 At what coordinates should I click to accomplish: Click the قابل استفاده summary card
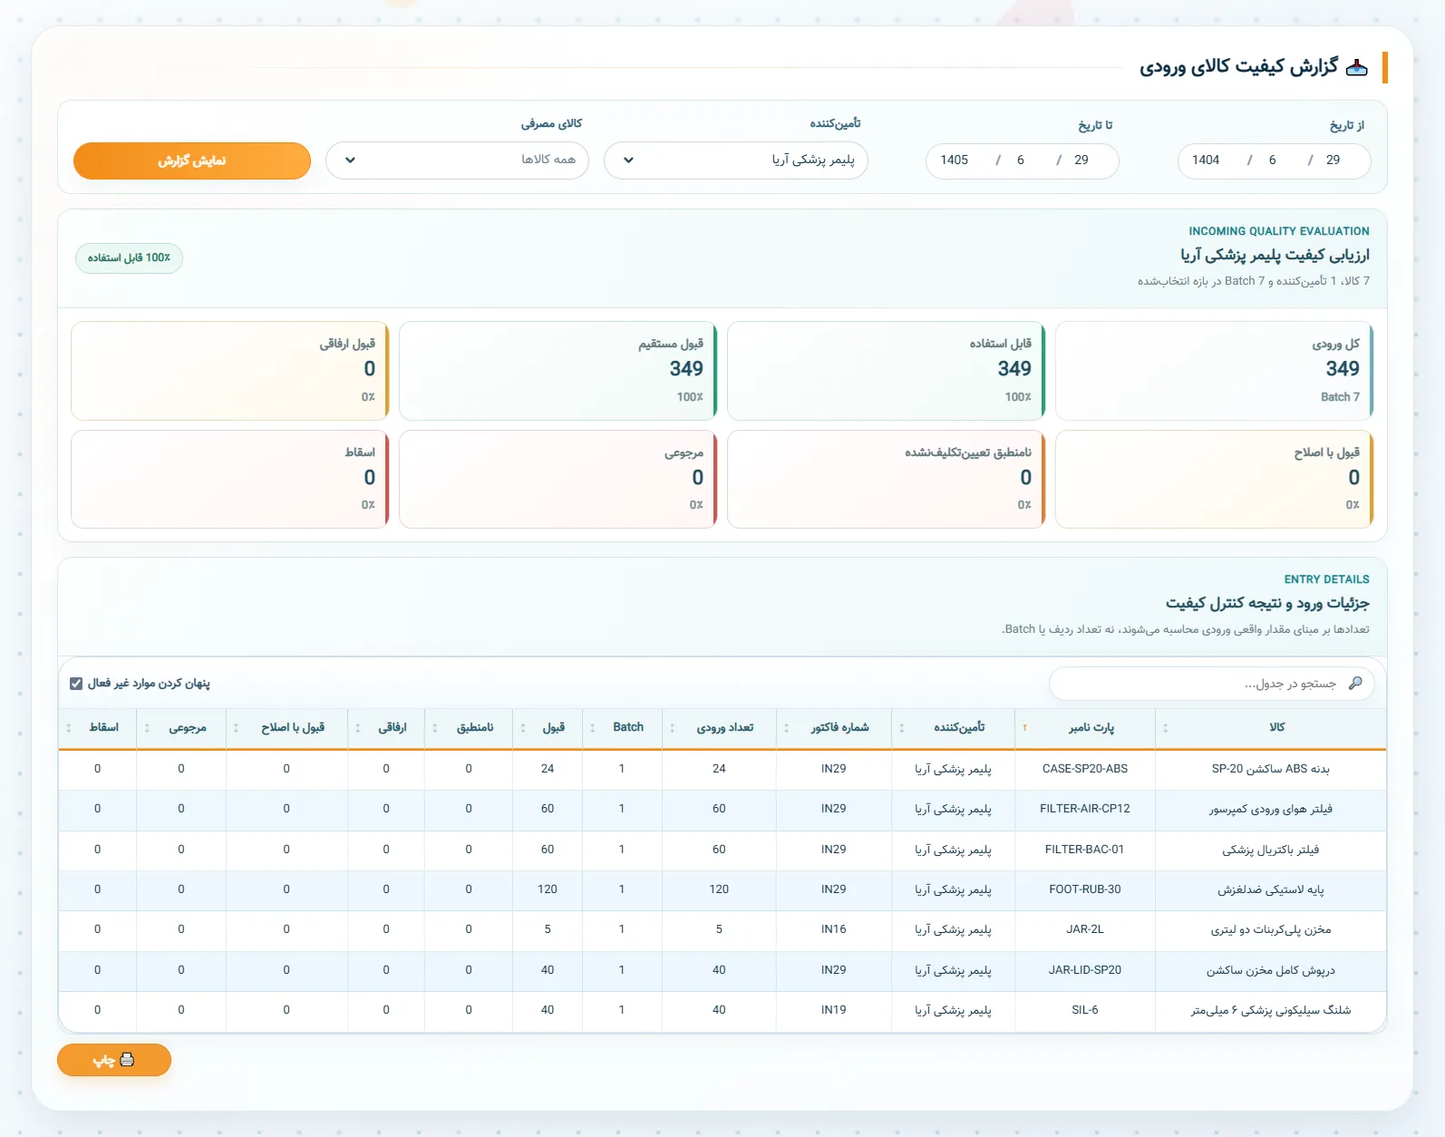tap(887, 371)
